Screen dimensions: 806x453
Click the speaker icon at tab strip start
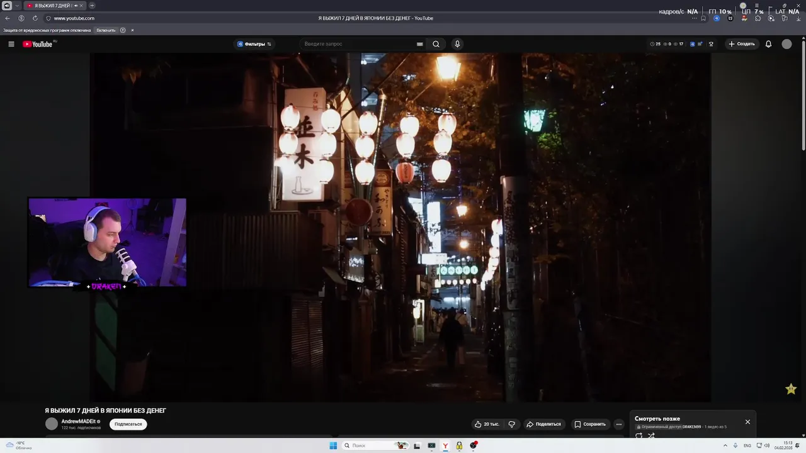coord(7,6)
